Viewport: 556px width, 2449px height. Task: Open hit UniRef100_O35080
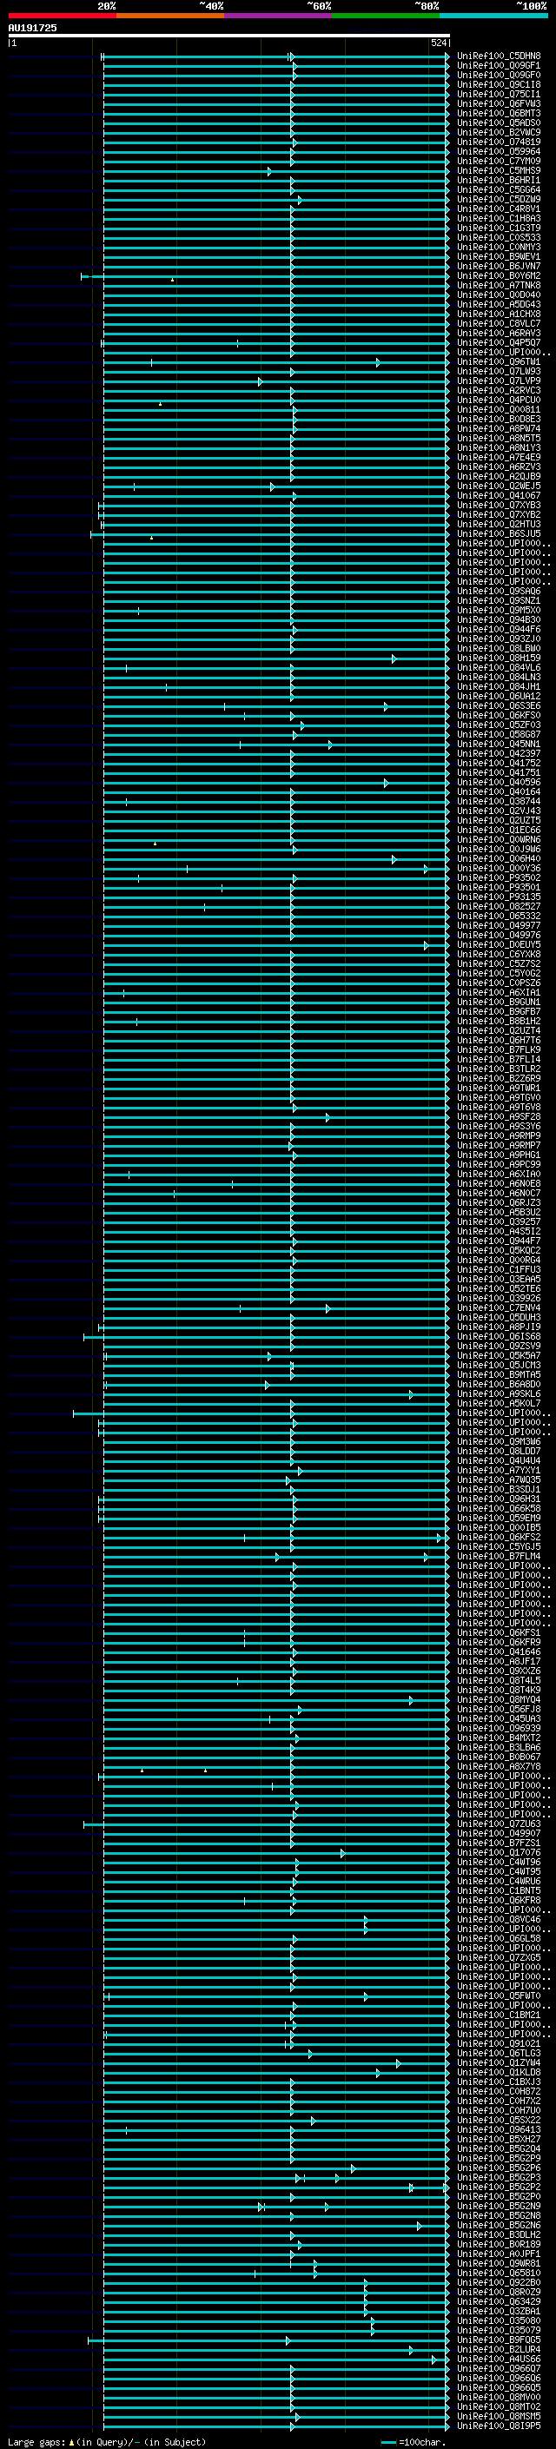(x=499, y=2320)
